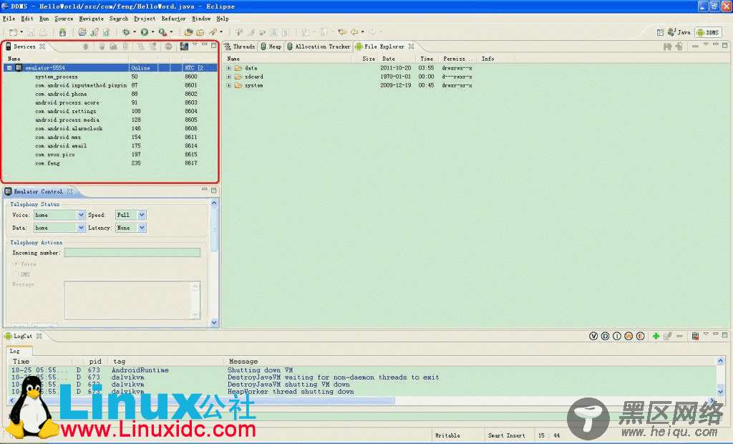Select the com.android.phone process
Image resolution: width=733 pixels, height=444 pixels.
[111, 94]
